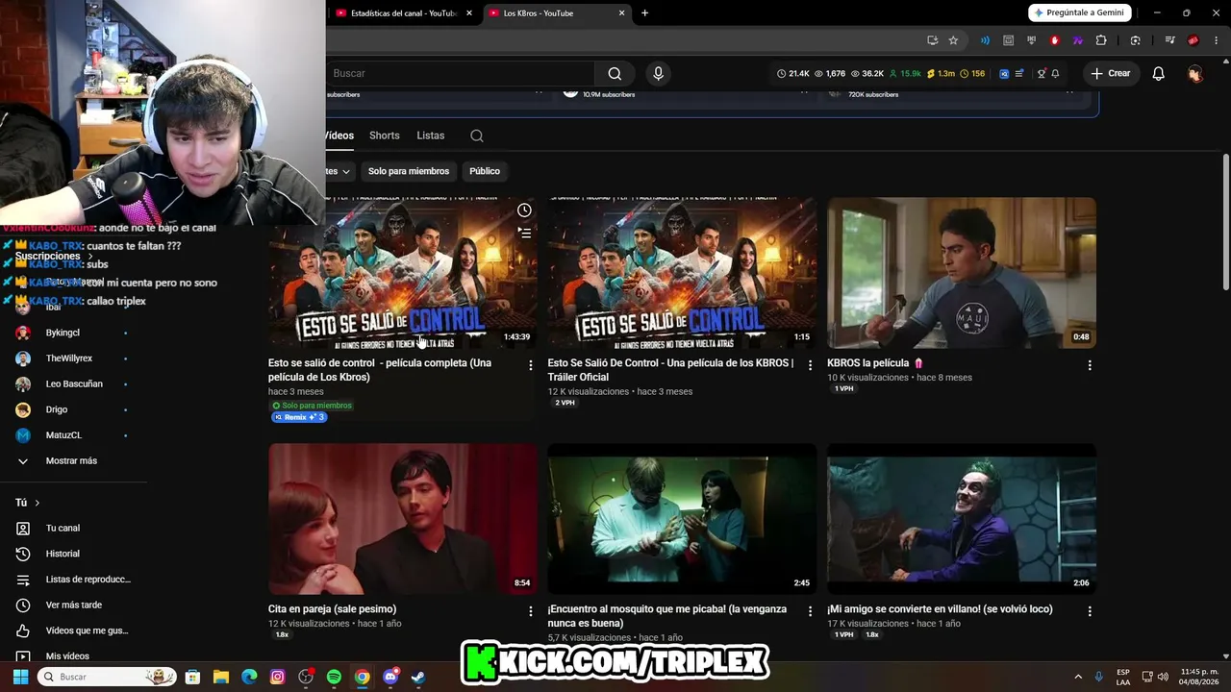This screenshot has height=692, width=1231.
Task: Filter videos by Público
Action: point(485,171)
